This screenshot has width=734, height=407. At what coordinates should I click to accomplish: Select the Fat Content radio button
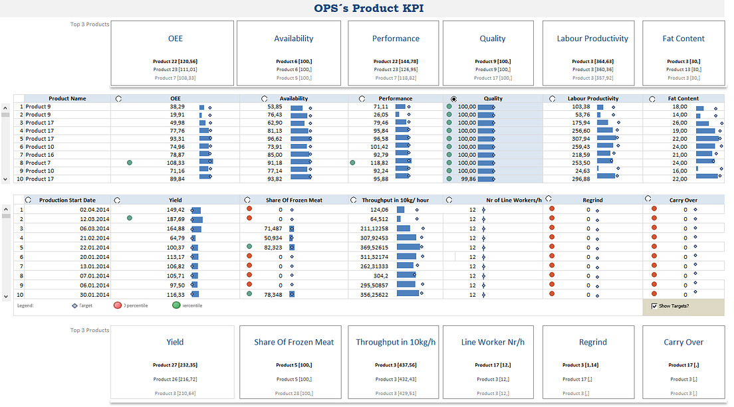tap(652, 98)
